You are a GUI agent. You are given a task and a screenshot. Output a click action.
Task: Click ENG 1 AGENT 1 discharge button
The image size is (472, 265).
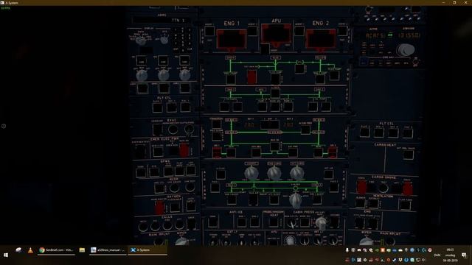point(209,31)
